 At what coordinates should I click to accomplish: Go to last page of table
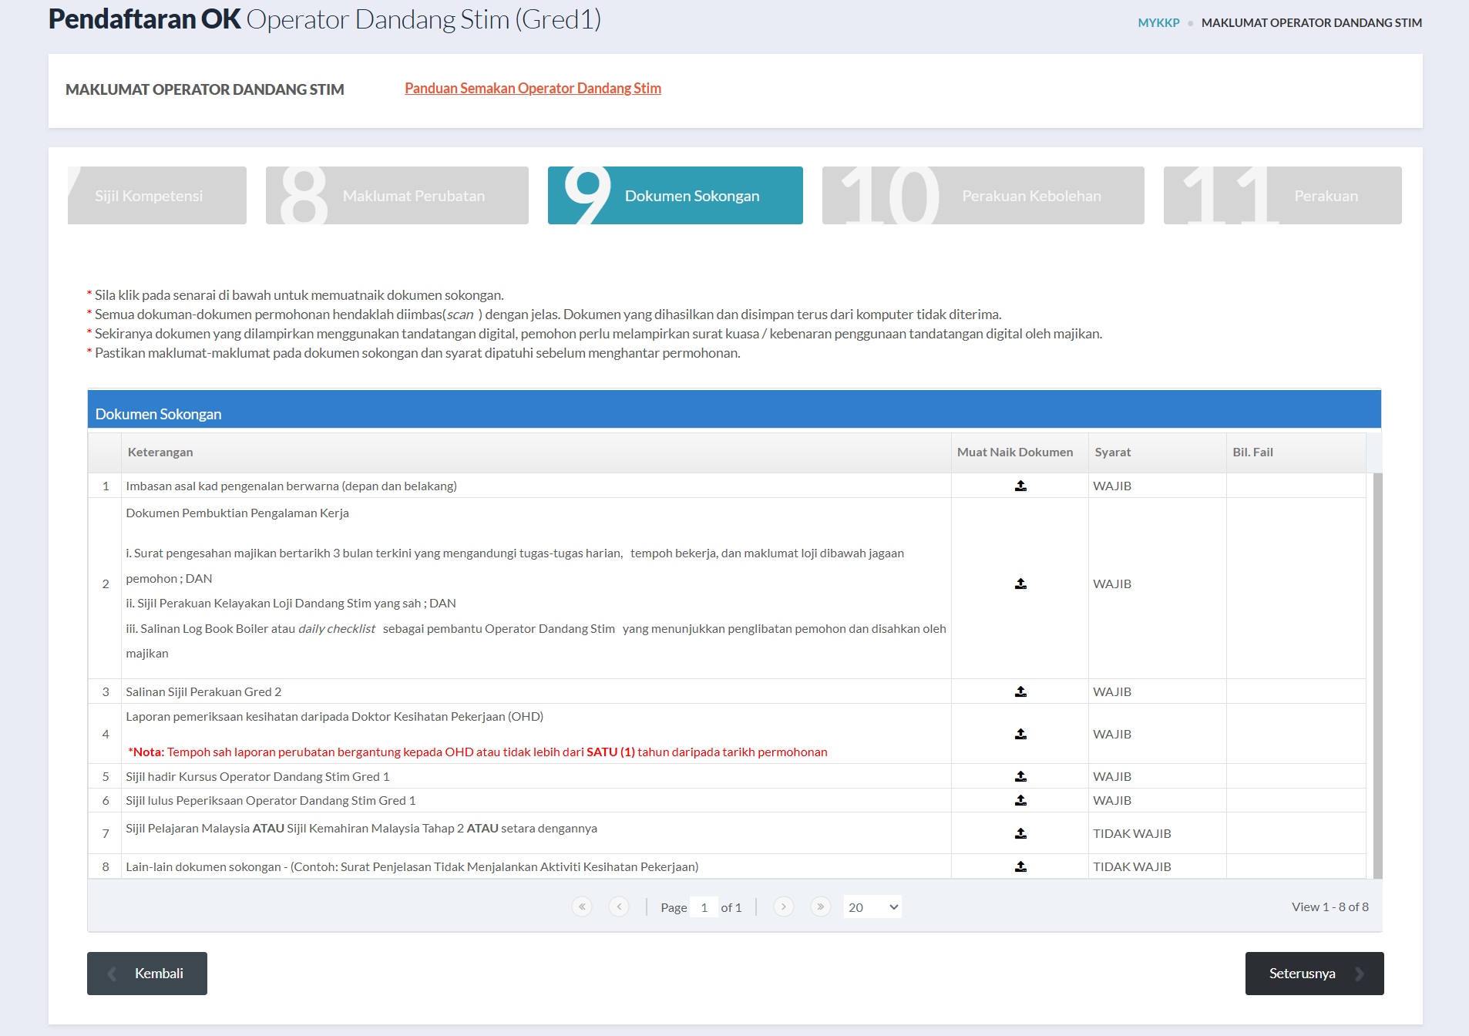[x=820, y=906]
